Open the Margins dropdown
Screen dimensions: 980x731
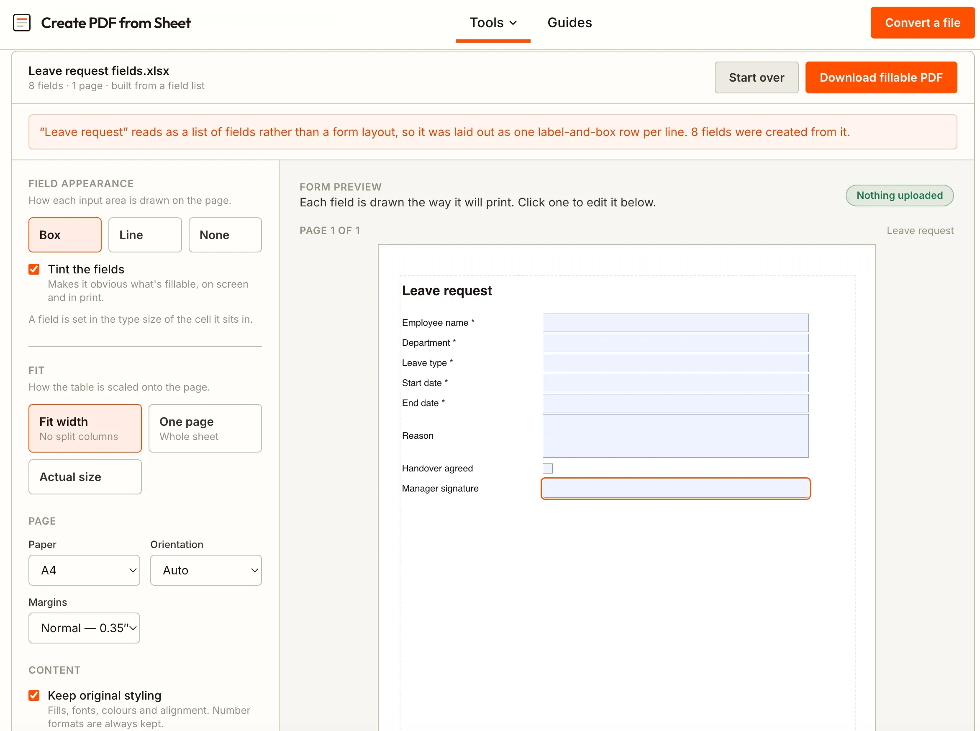click(x=84, y=628)
